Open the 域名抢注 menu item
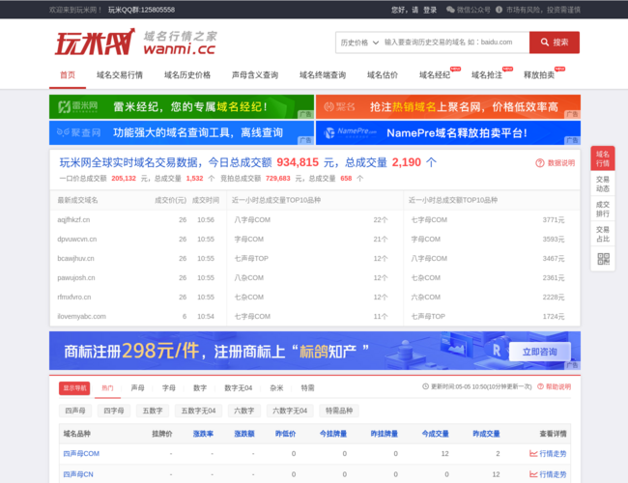The image size is (628, 483). tap(487, 75)
